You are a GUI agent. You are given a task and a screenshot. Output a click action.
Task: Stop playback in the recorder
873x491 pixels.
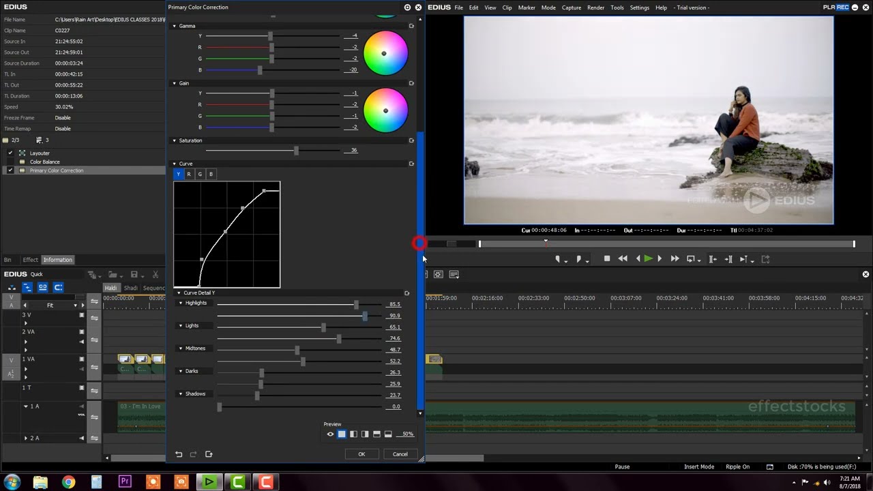tap(607, 258)
